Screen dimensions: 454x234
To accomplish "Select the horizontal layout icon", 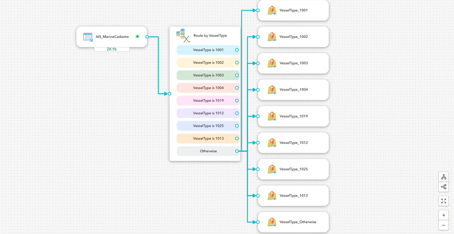I will coord(444,187).
